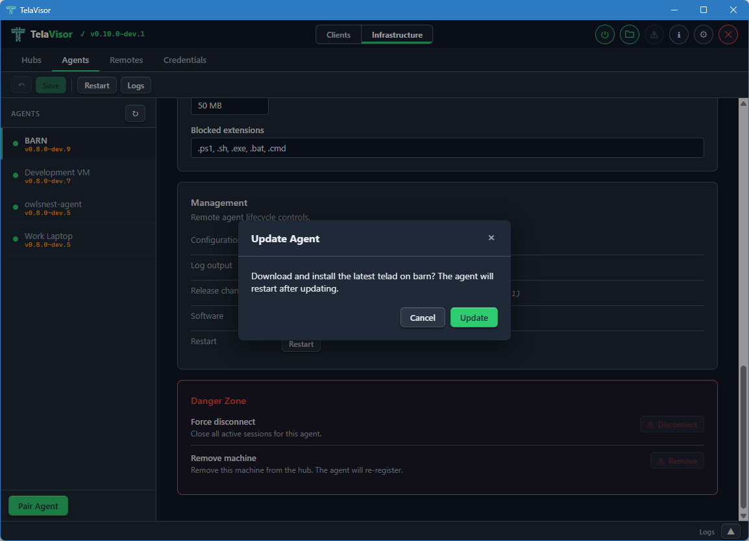This screenshot has height=541, width=749.
Task: Open the Hubs tab
Action: pos(31,60)
